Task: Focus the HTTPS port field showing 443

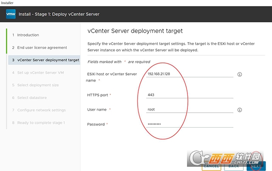Action: [x=190, y=95]
